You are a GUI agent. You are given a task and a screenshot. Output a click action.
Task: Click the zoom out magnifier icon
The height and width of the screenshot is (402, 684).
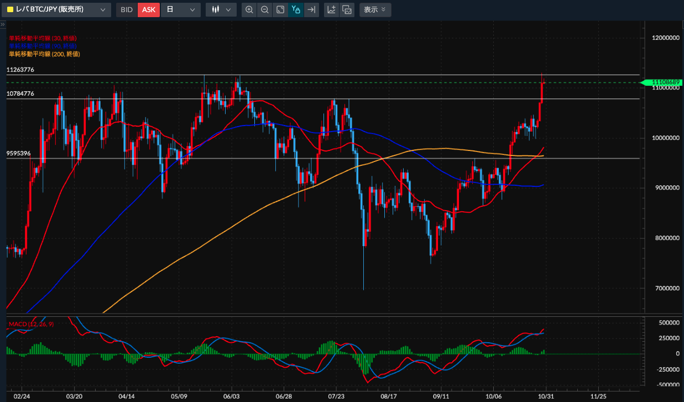(265, 9)
